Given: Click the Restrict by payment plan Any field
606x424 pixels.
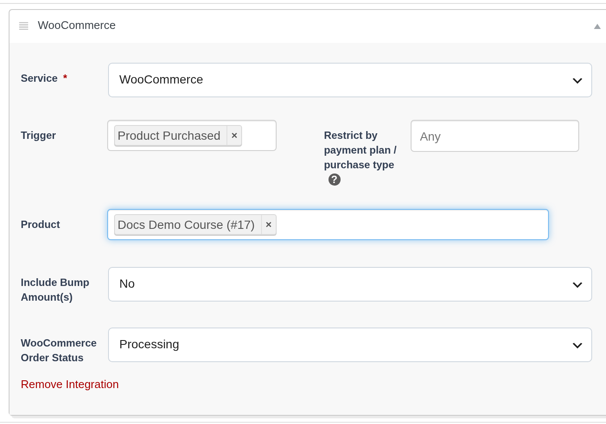Looking at the screenshot, I should pyautogui.click(x=494, y=136).
